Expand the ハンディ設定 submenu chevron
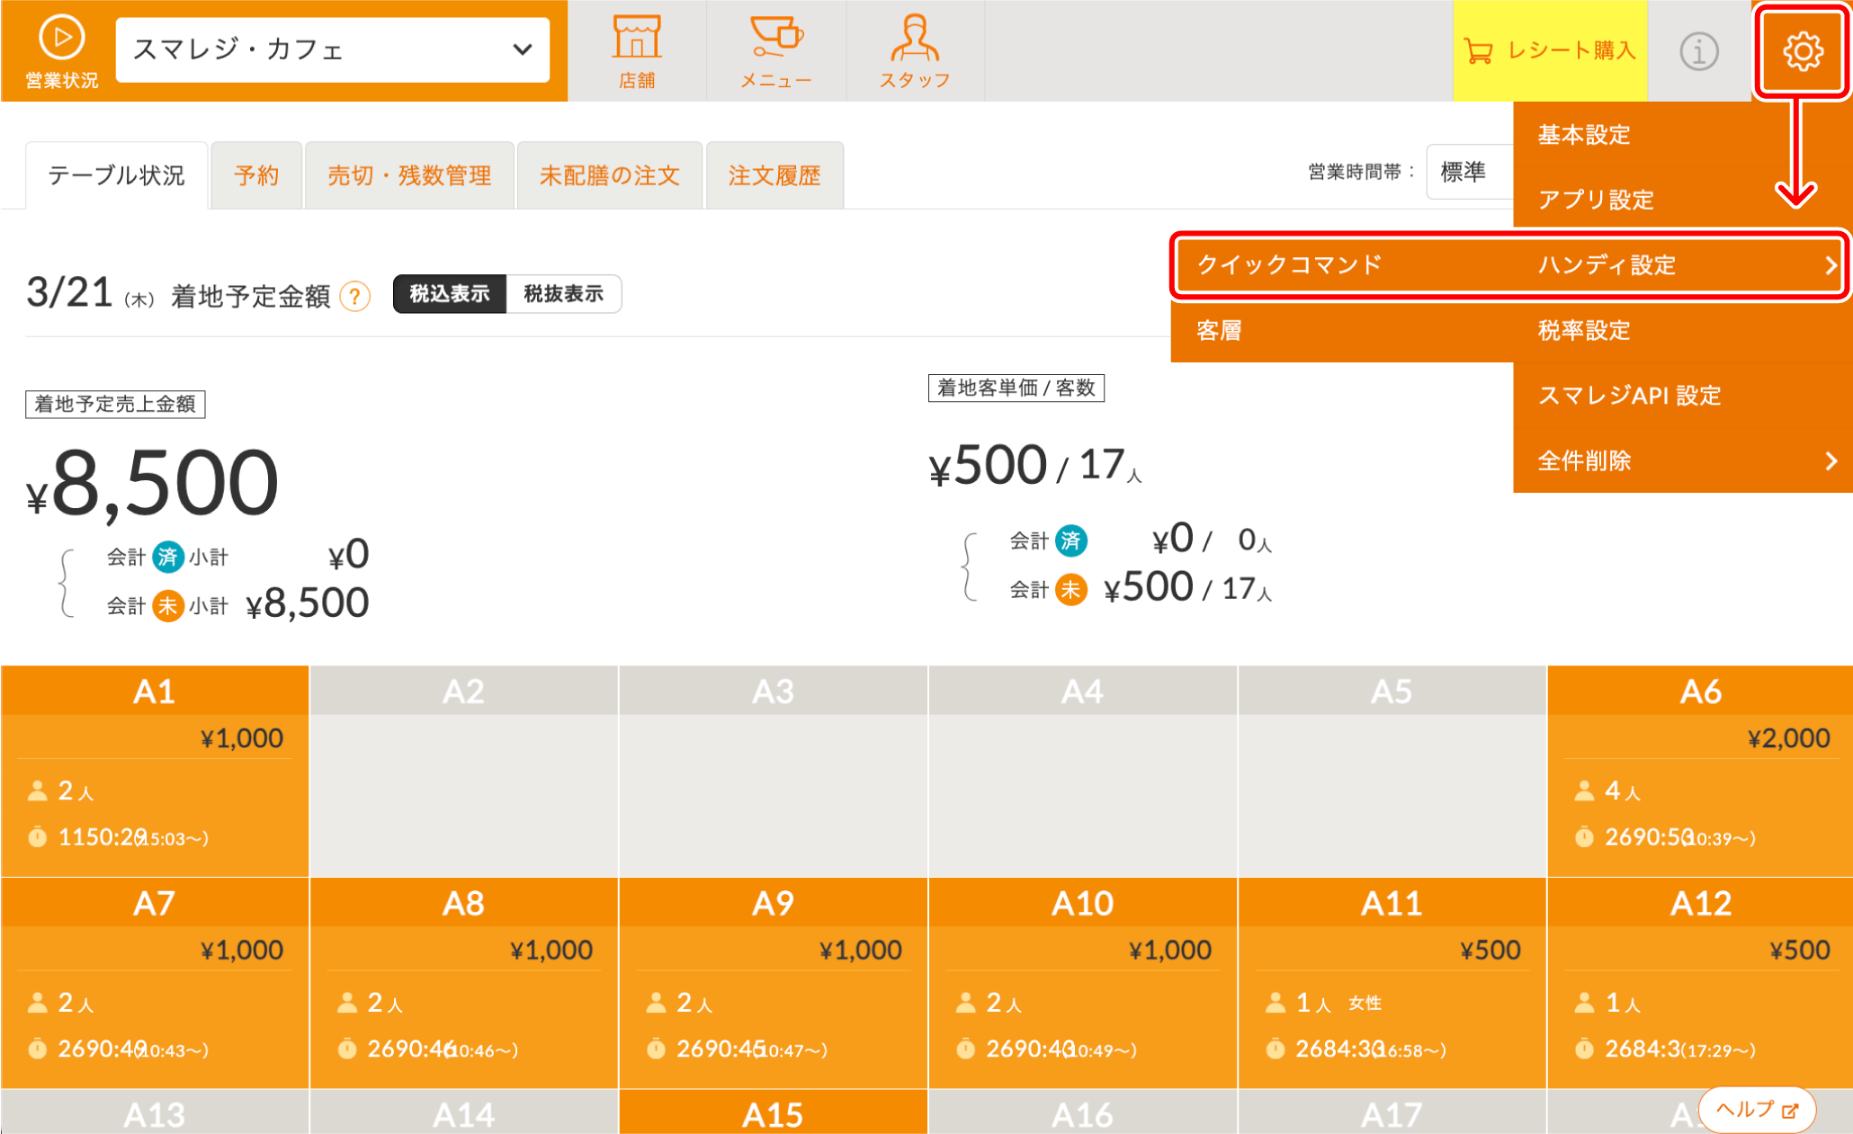Image resolution: width=1853 pixels, height=1134 pixels. click(1830, 265)
